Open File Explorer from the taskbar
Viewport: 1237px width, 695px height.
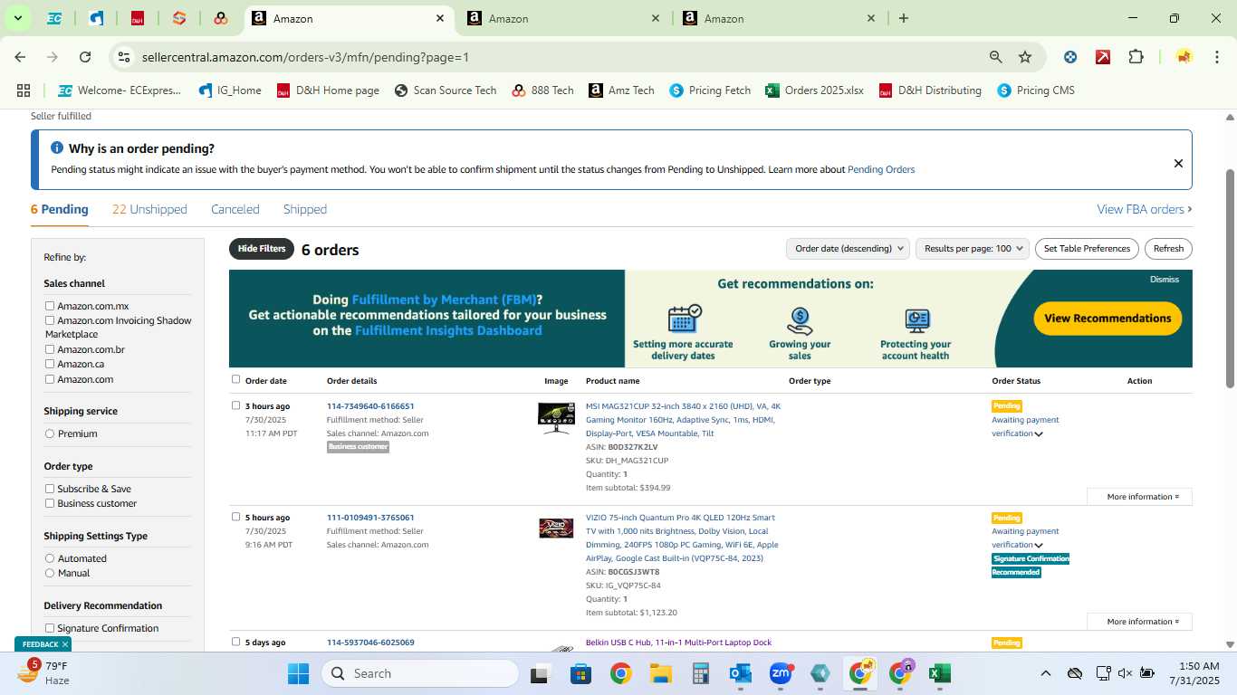[x=660, y=673]
